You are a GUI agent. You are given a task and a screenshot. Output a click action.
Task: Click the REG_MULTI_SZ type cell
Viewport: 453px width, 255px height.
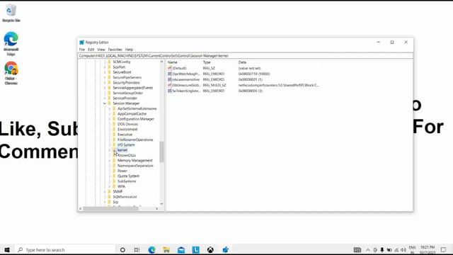click(214, 85)
